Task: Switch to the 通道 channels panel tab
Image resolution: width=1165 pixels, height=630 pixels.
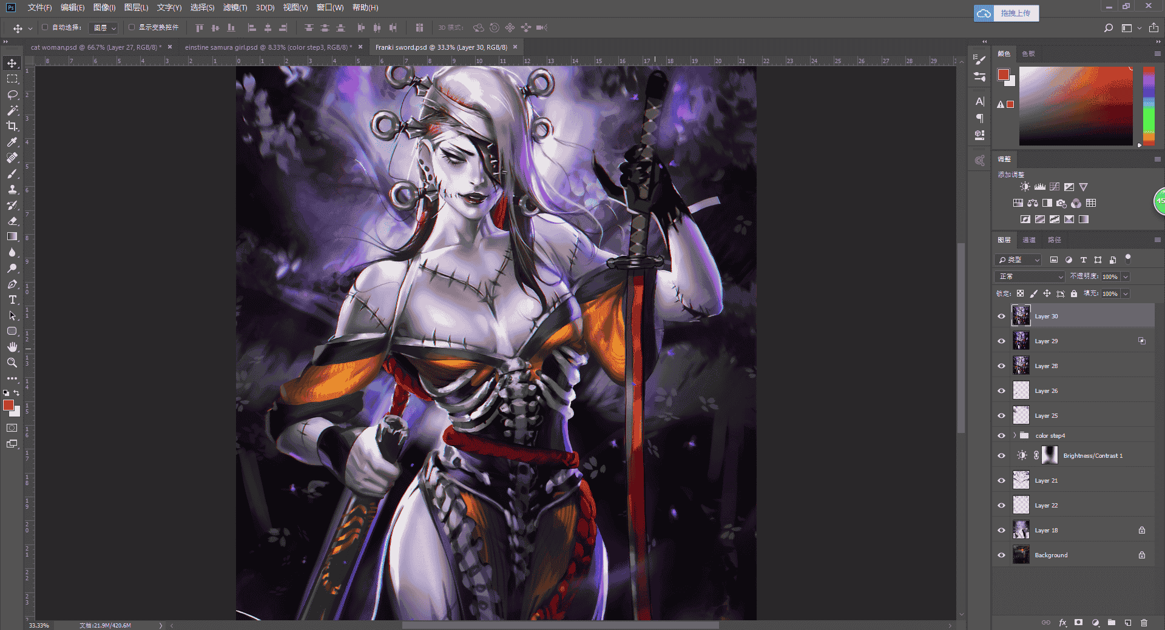Action: (x=1030, y=240)
